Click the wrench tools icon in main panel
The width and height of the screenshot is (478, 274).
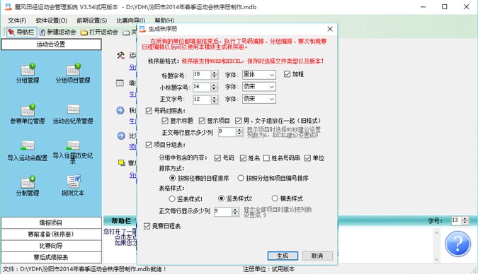120,55
